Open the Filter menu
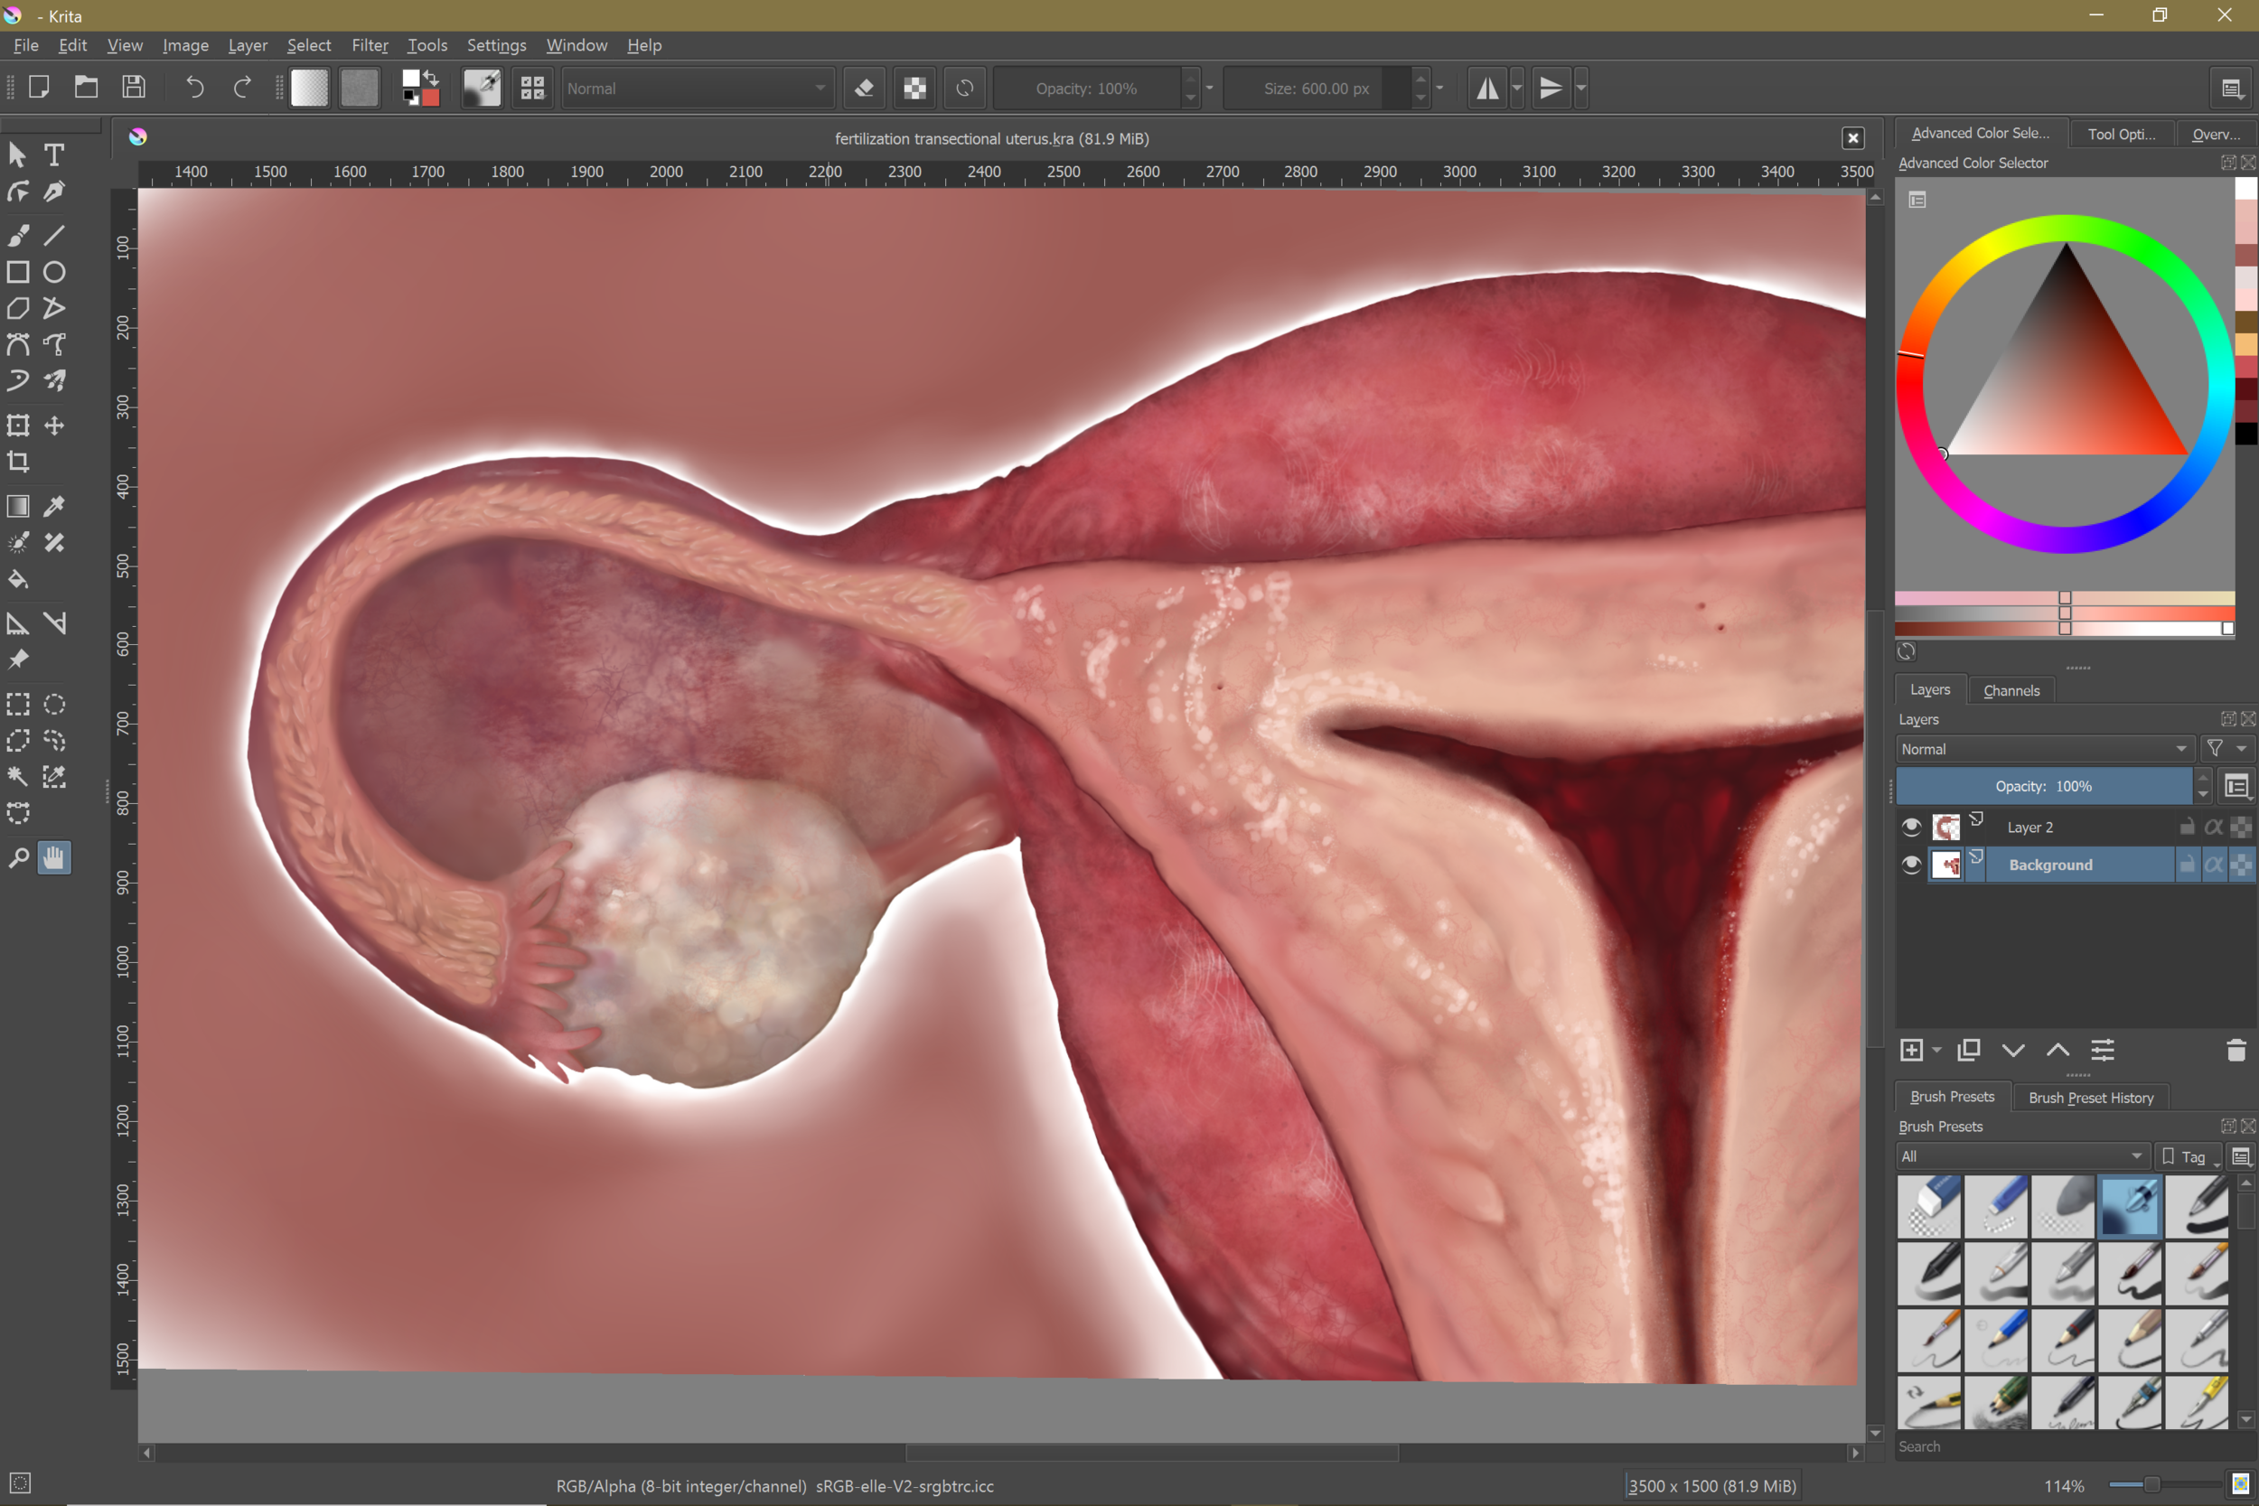Screen dimensions: 2259x1506 tap(370, 45)
